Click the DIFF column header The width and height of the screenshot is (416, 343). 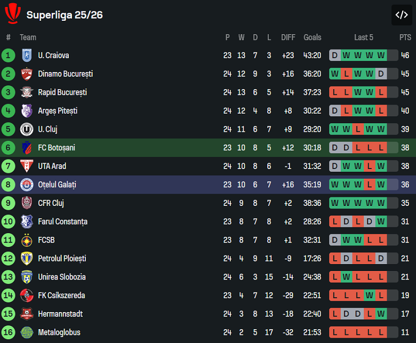tap(288, 37)
